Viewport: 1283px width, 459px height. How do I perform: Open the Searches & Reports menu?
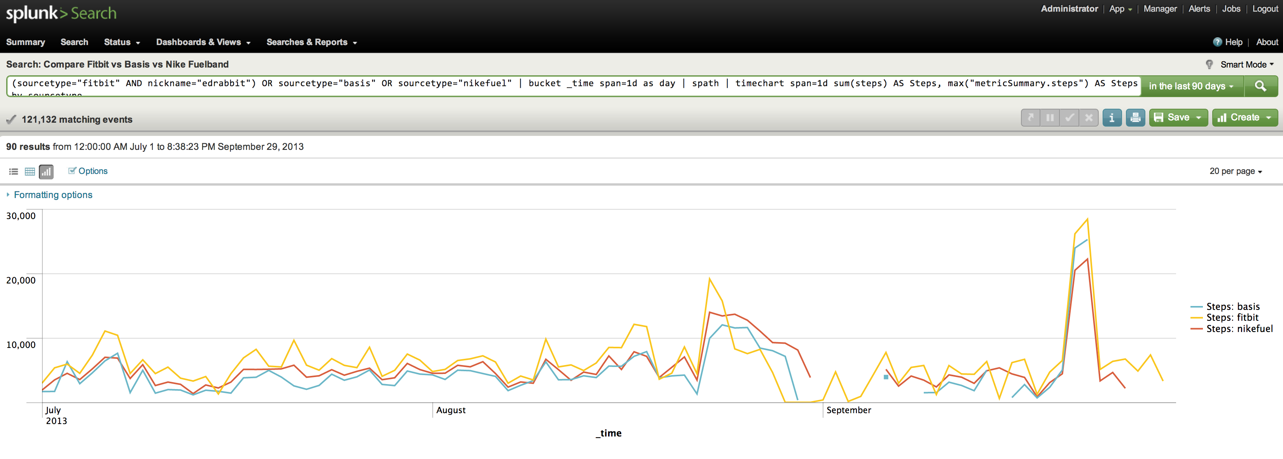(x=311, y=42)
